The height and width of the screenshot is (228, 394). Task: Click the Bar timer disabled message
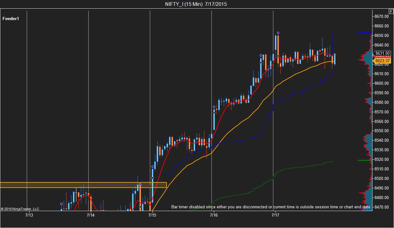tap(271, 207)
